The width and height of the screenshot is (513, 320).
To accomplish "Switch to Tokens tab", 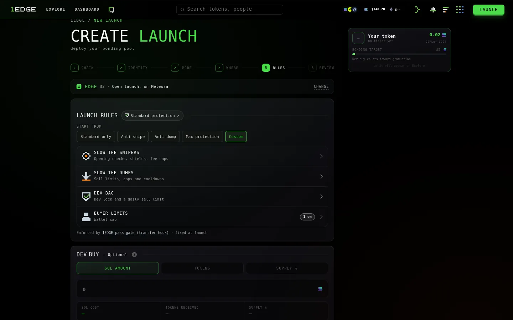I will [202, 268].
